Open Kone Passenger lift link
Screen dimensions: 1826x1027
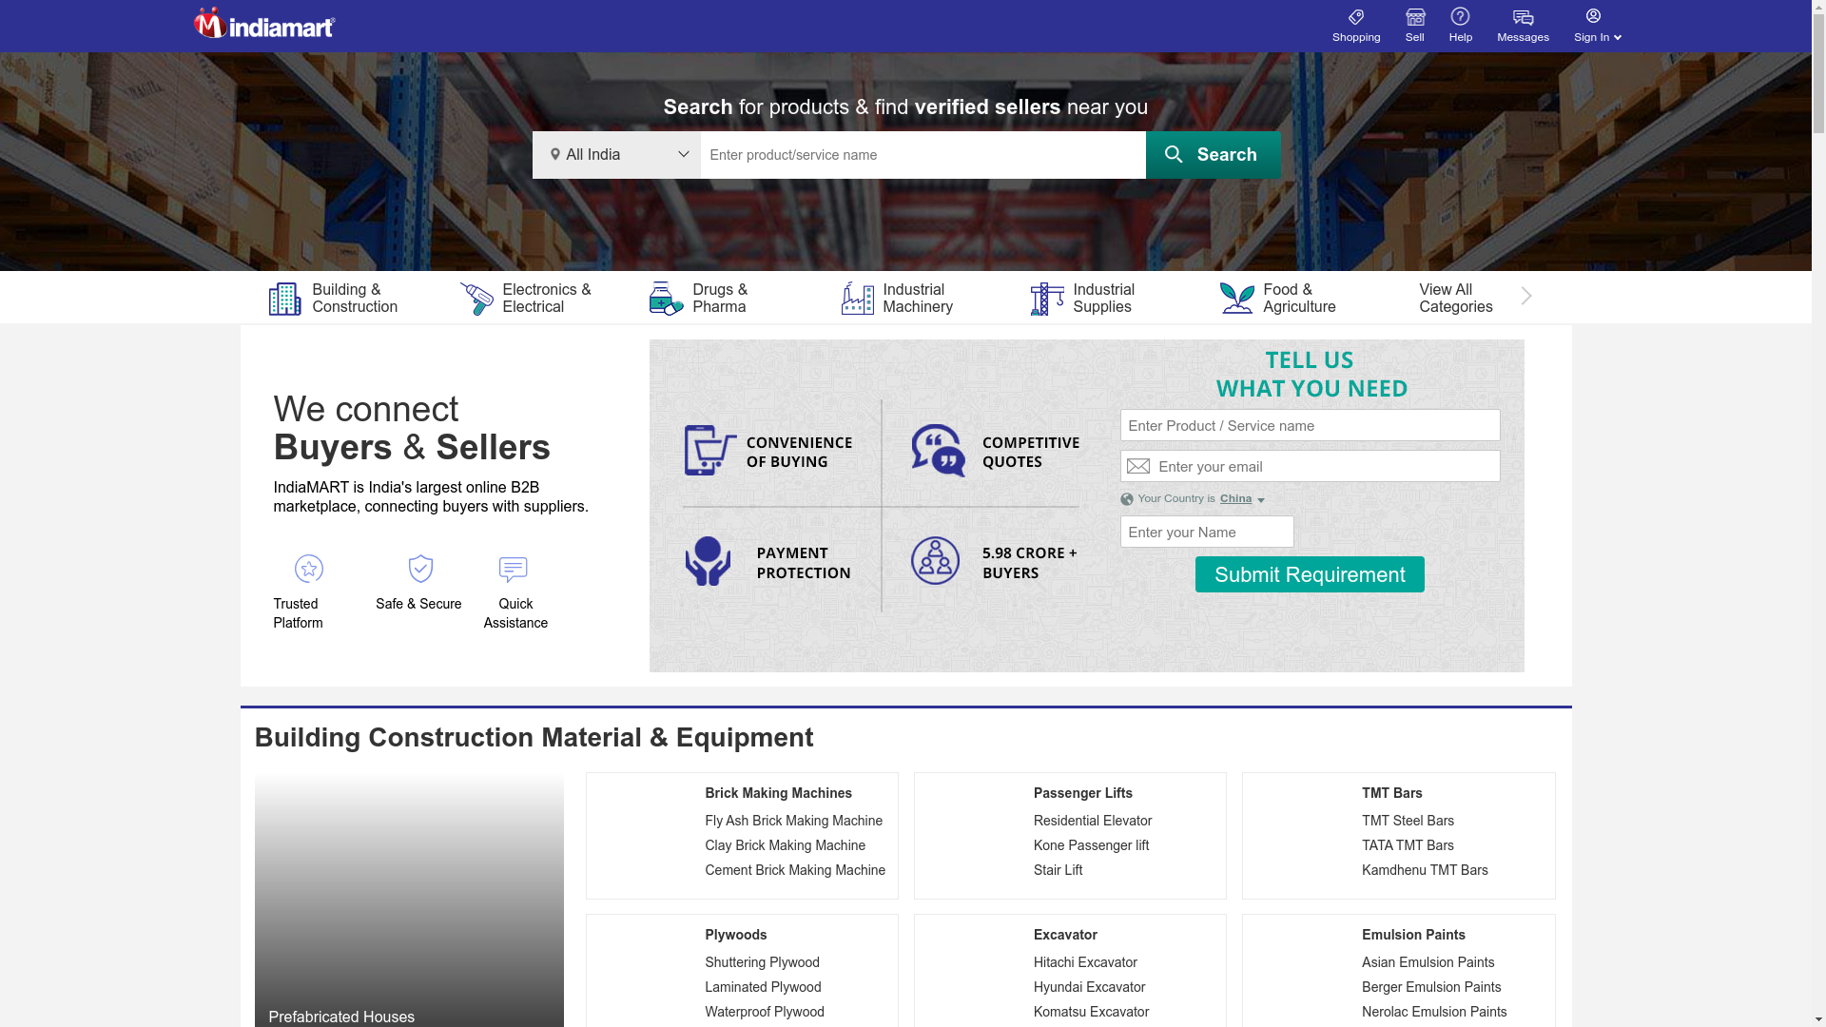click(x=1091, y=845)
